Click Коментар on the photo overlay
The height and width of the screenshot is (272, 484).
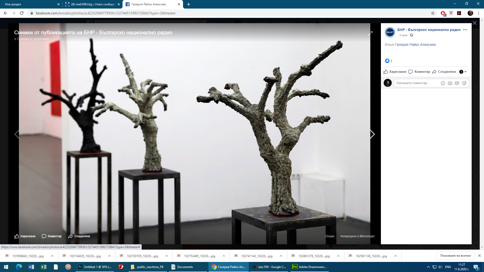52,236
